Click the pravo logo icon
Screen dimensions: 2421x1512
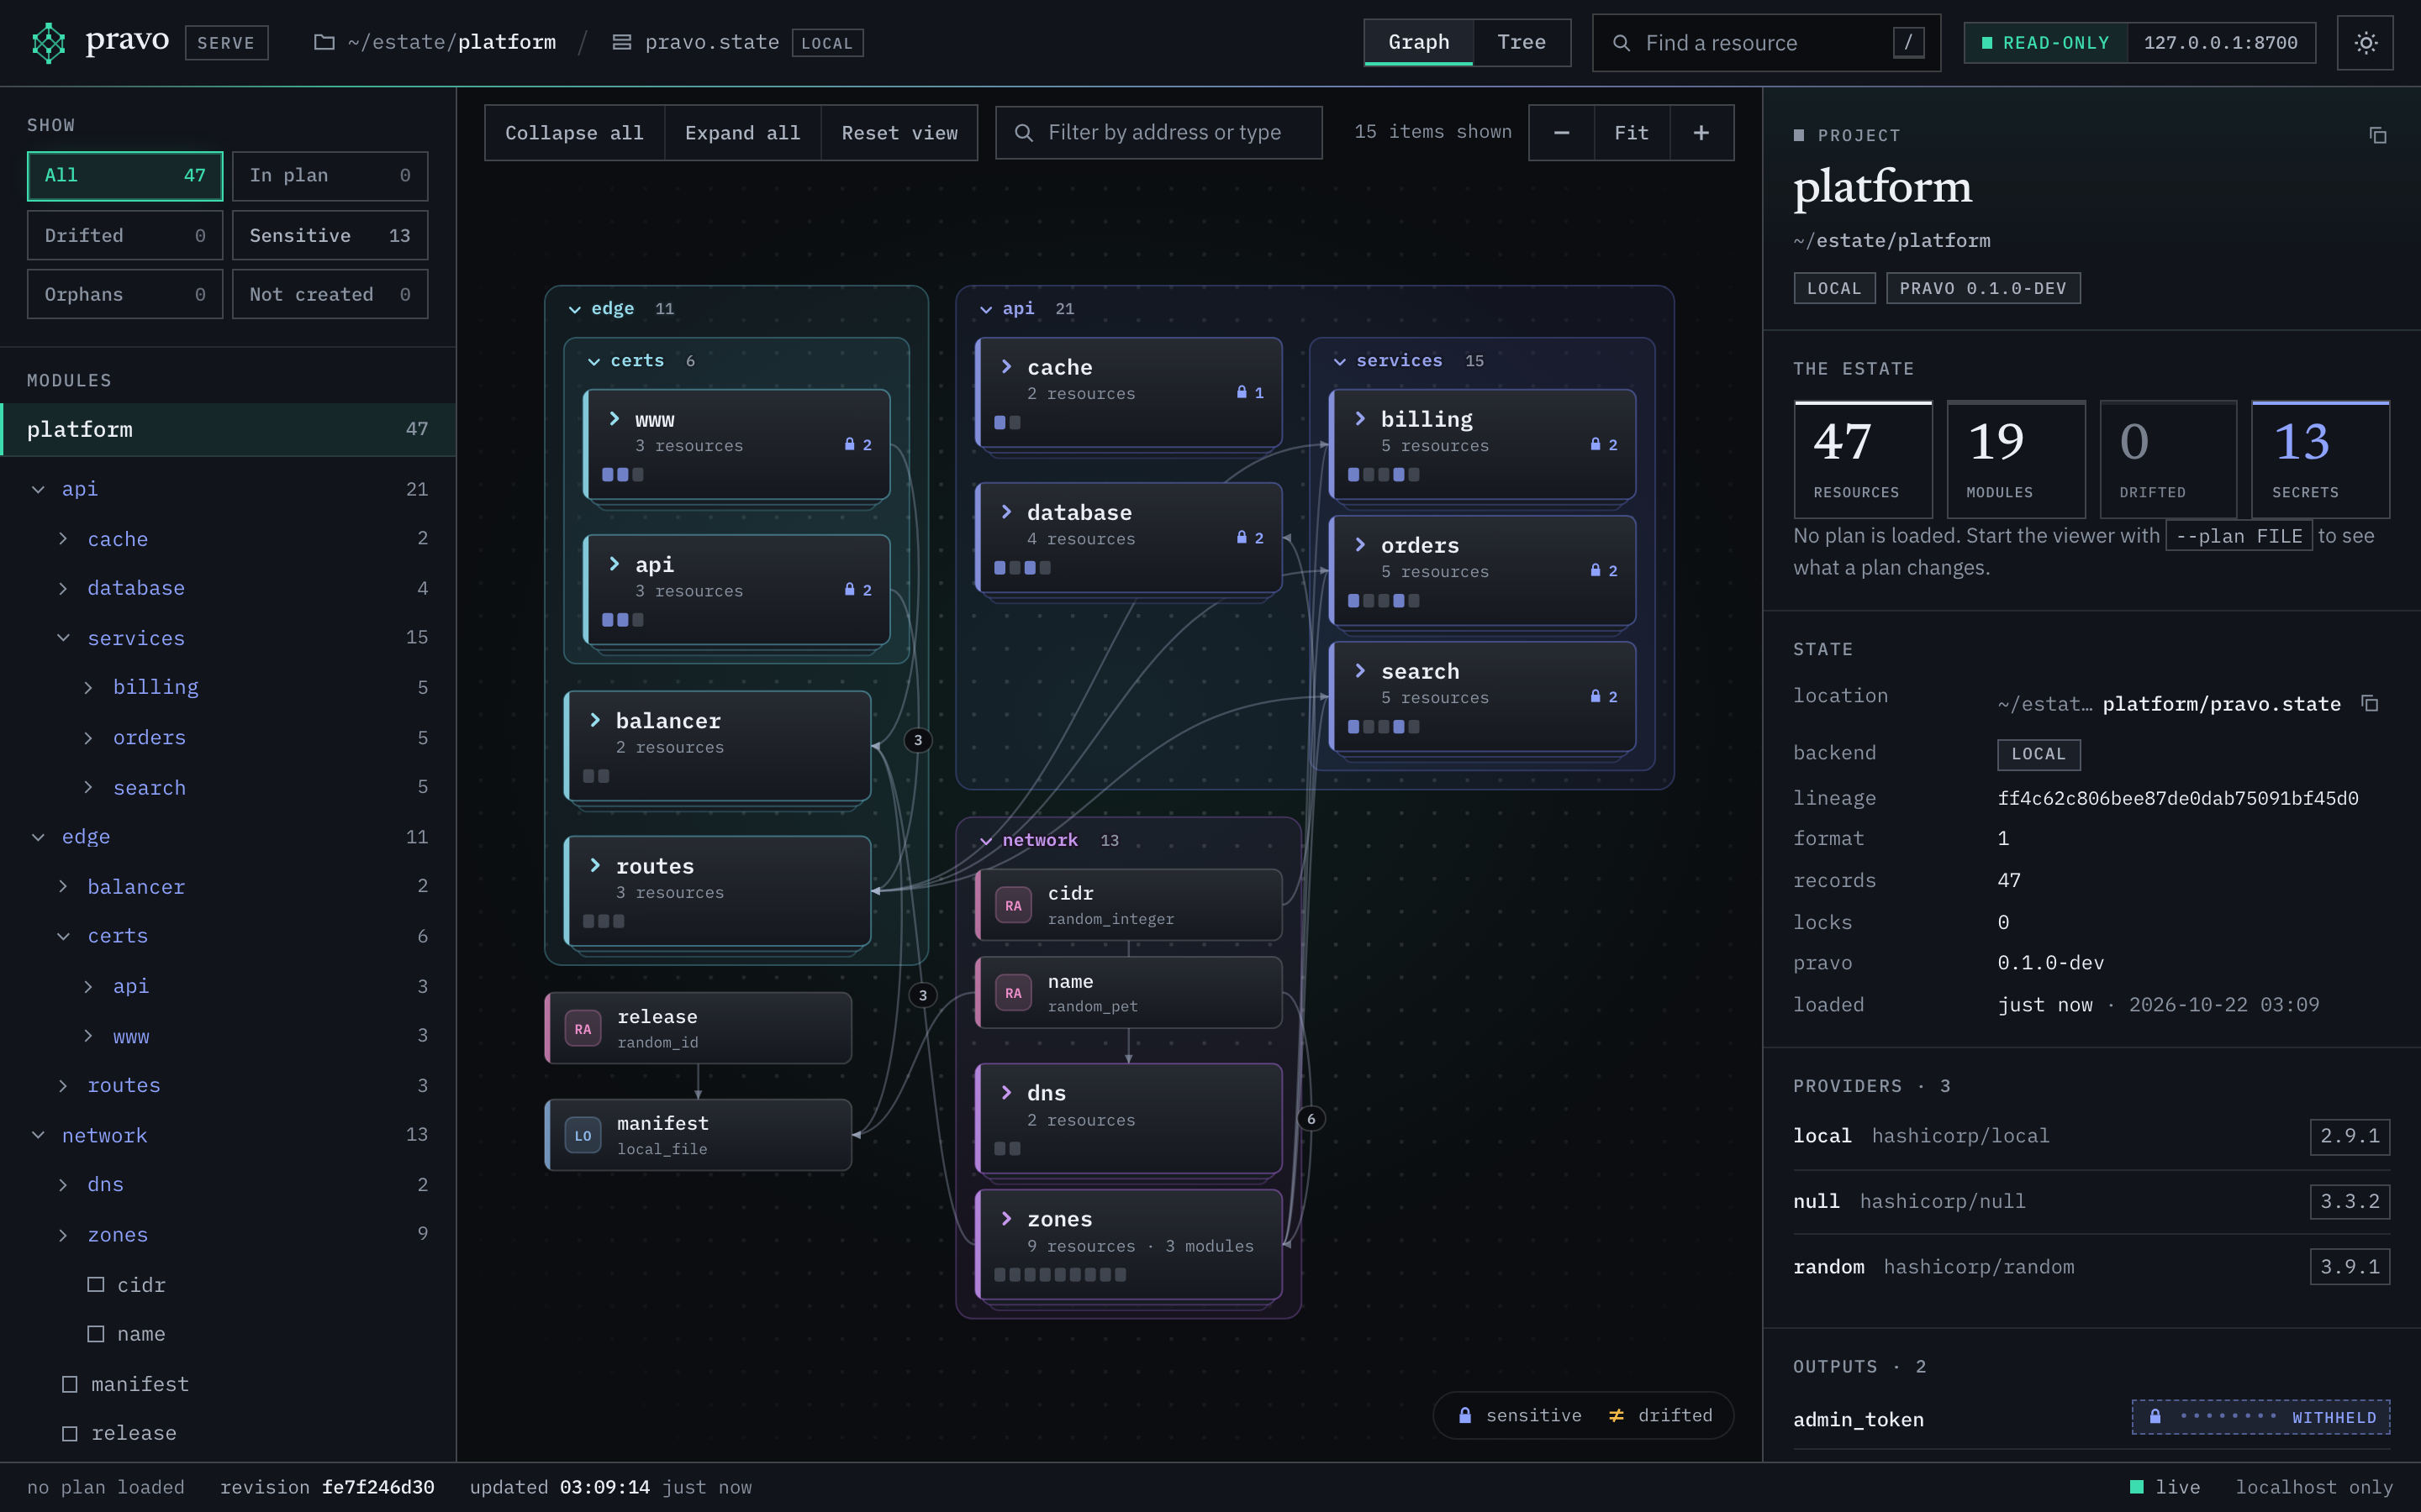[48, 43]
